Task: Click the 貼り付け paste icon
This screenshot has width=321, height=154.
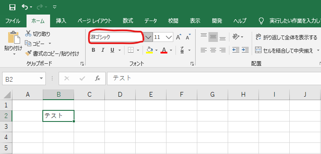Action: 14,38
